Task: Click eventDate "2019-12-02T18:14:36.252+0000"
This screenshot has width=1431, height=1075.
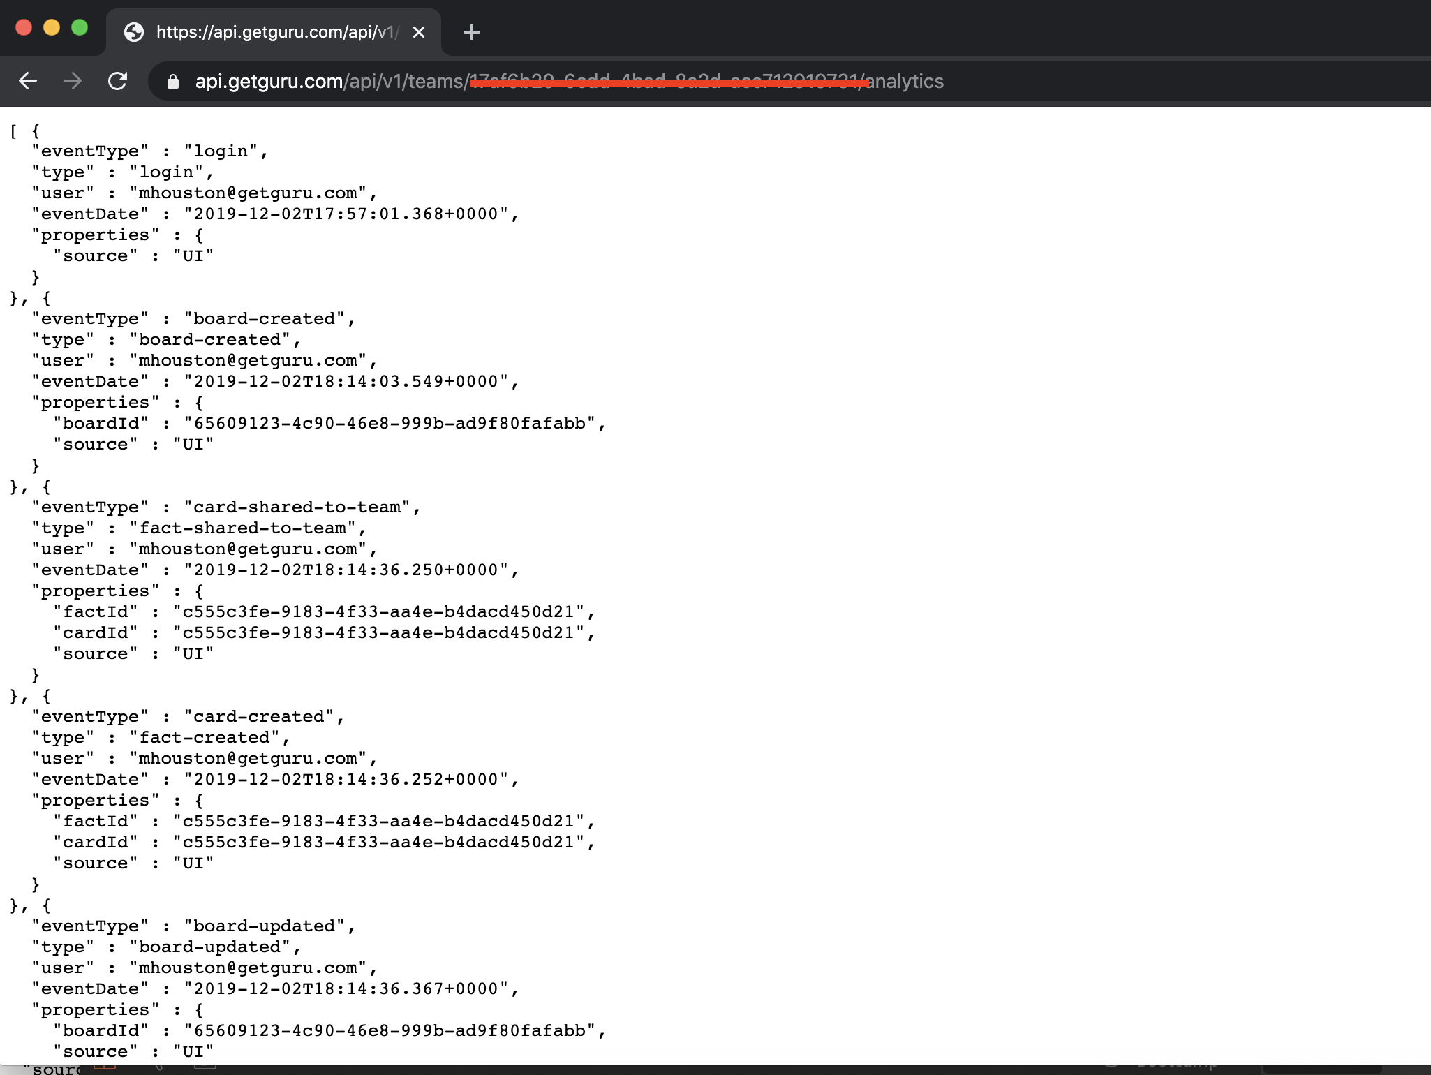Action: click(346, 780)
